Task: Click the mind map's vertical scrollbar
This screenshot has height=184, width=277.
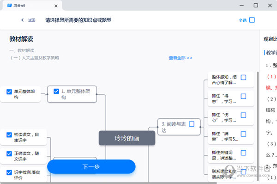Action: point(258,126)
